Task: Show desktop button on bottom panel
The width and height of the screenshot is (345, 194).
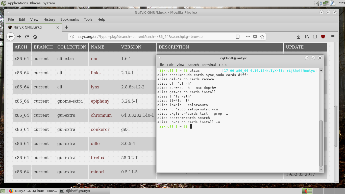Action: coord(3,191)
